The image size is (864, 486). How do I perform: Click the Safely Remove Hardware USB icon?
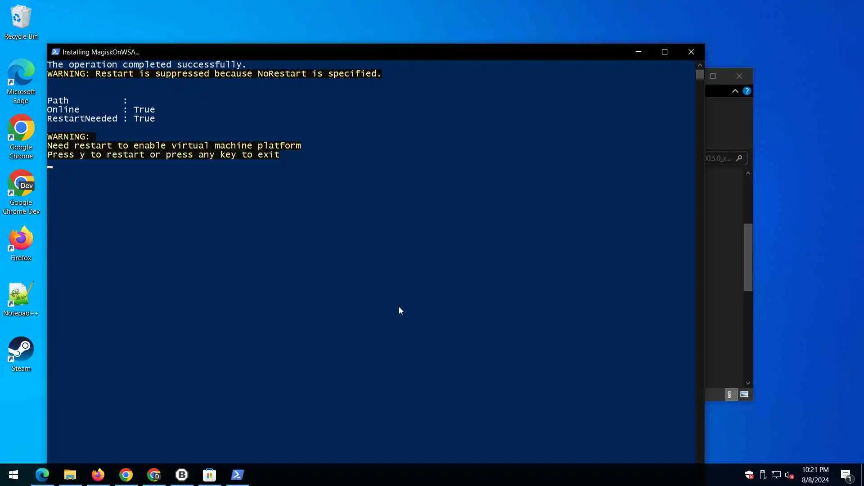coord(763,475)
